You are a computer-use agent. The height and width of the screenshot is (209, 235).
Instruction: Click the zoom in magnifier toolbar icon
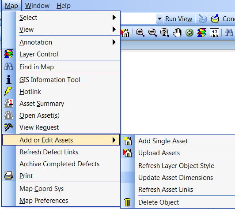click(140, 33)
